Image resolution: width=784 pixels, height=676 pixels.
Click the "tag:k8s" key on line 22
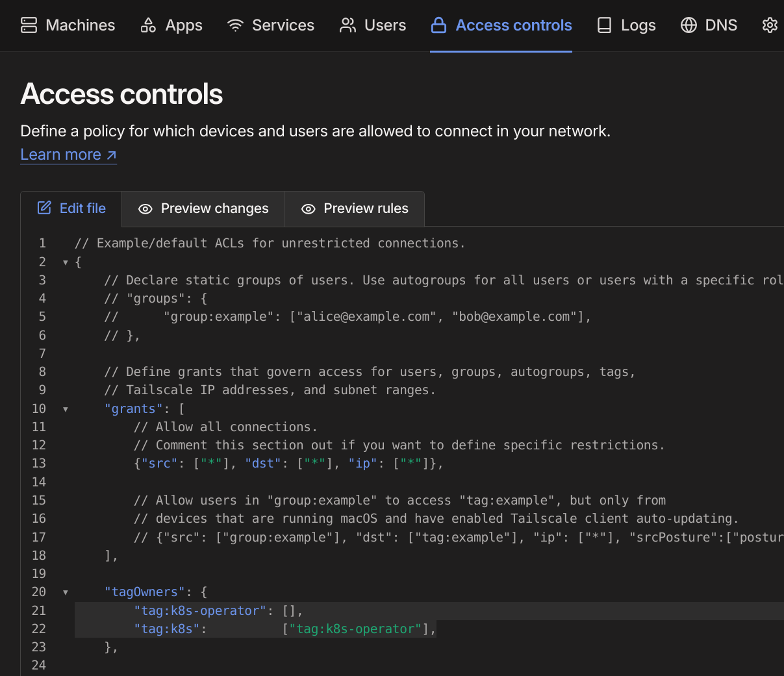167,629
